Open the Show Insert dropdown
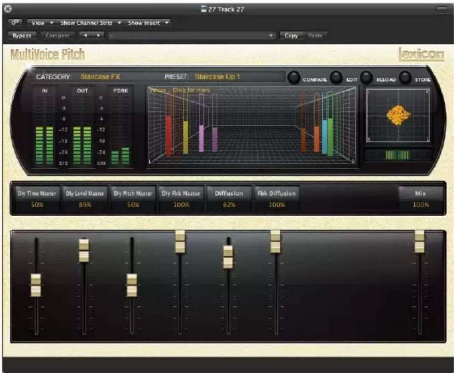This screenshot has width=454, height=373. point(148,23)
